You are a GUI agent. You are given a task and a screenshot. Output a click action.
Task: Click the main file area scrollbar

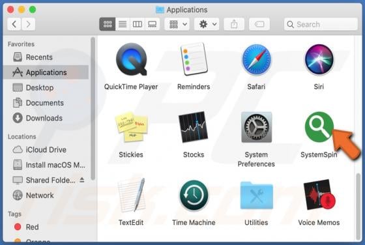(x=358, y=207)
